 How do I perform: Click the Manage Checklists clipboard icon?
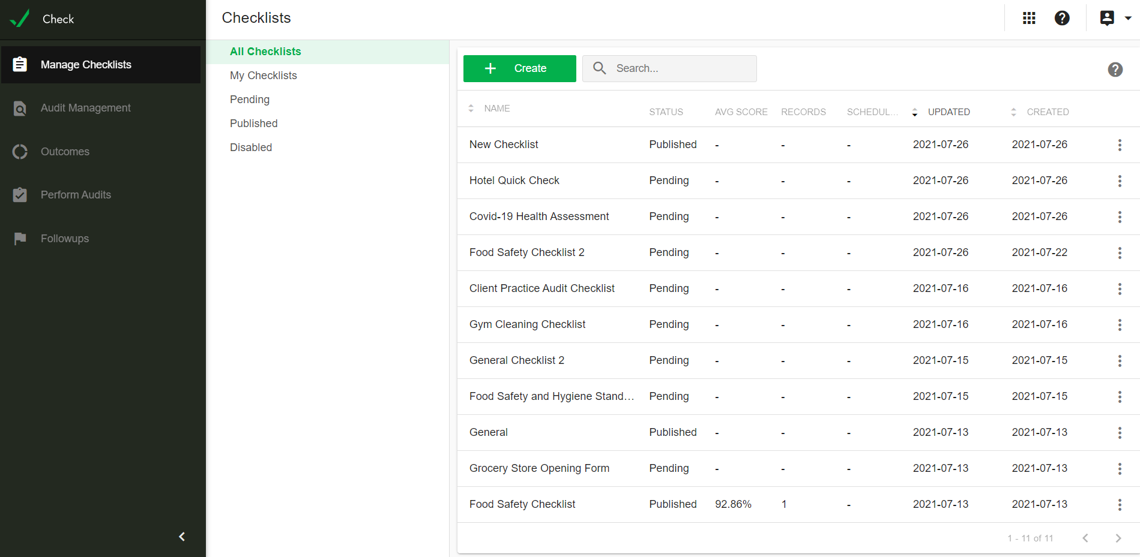tap(20, 64)
